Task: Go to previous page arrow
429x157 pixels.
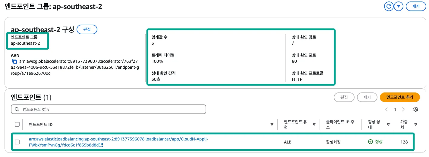Action: [x=386, y=109]
